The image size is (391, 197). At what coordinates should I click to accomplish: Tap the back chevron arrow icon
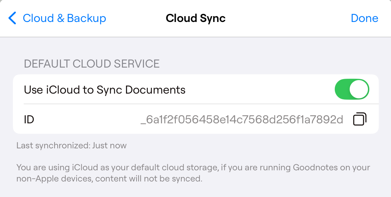tap(12, 18)
